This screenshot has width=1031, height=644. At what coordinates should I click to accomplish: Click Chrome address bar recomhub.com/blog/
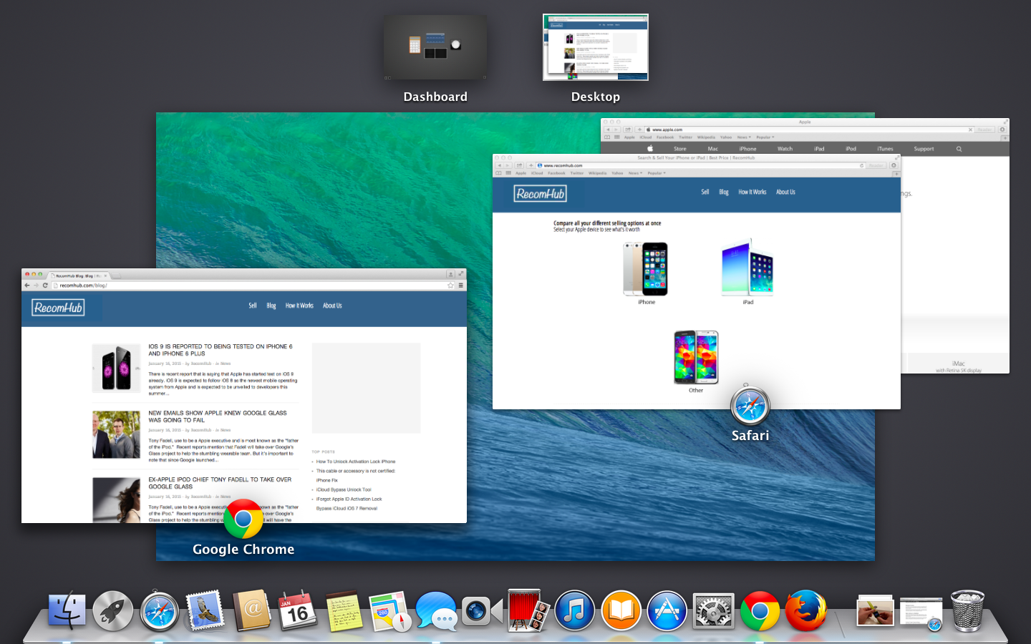click(x=252, y=286)
